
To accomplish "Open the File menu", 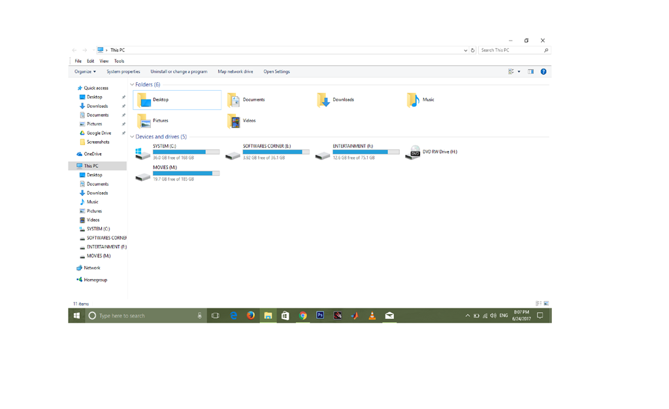I will pos(78,61).
